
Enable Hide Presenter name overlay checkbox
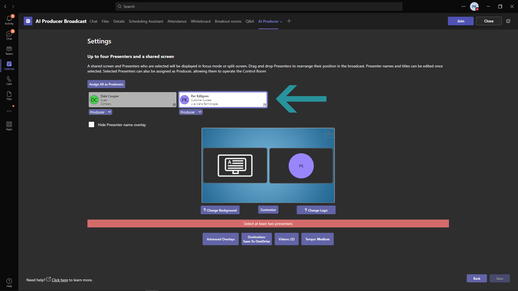(x=91, y=124)
